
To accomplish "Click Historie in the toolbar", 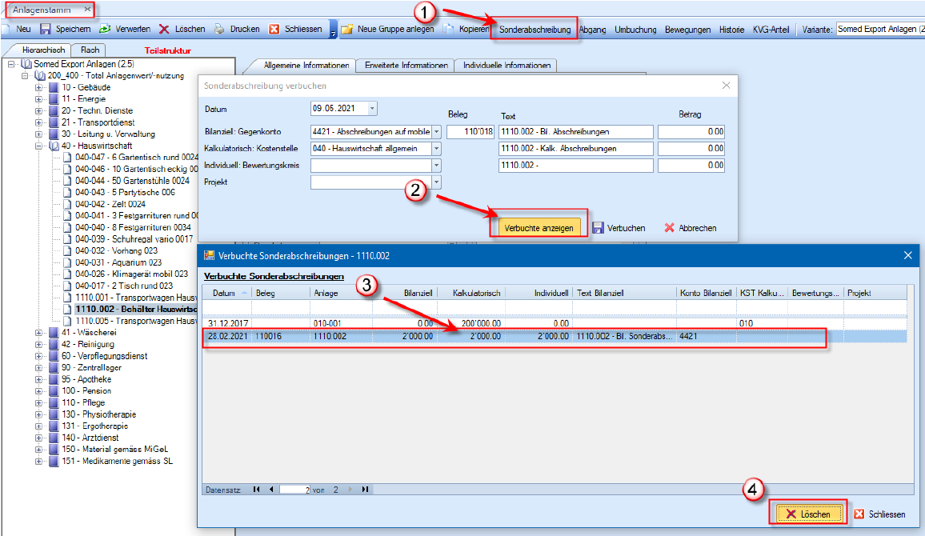I will [731, 30].
